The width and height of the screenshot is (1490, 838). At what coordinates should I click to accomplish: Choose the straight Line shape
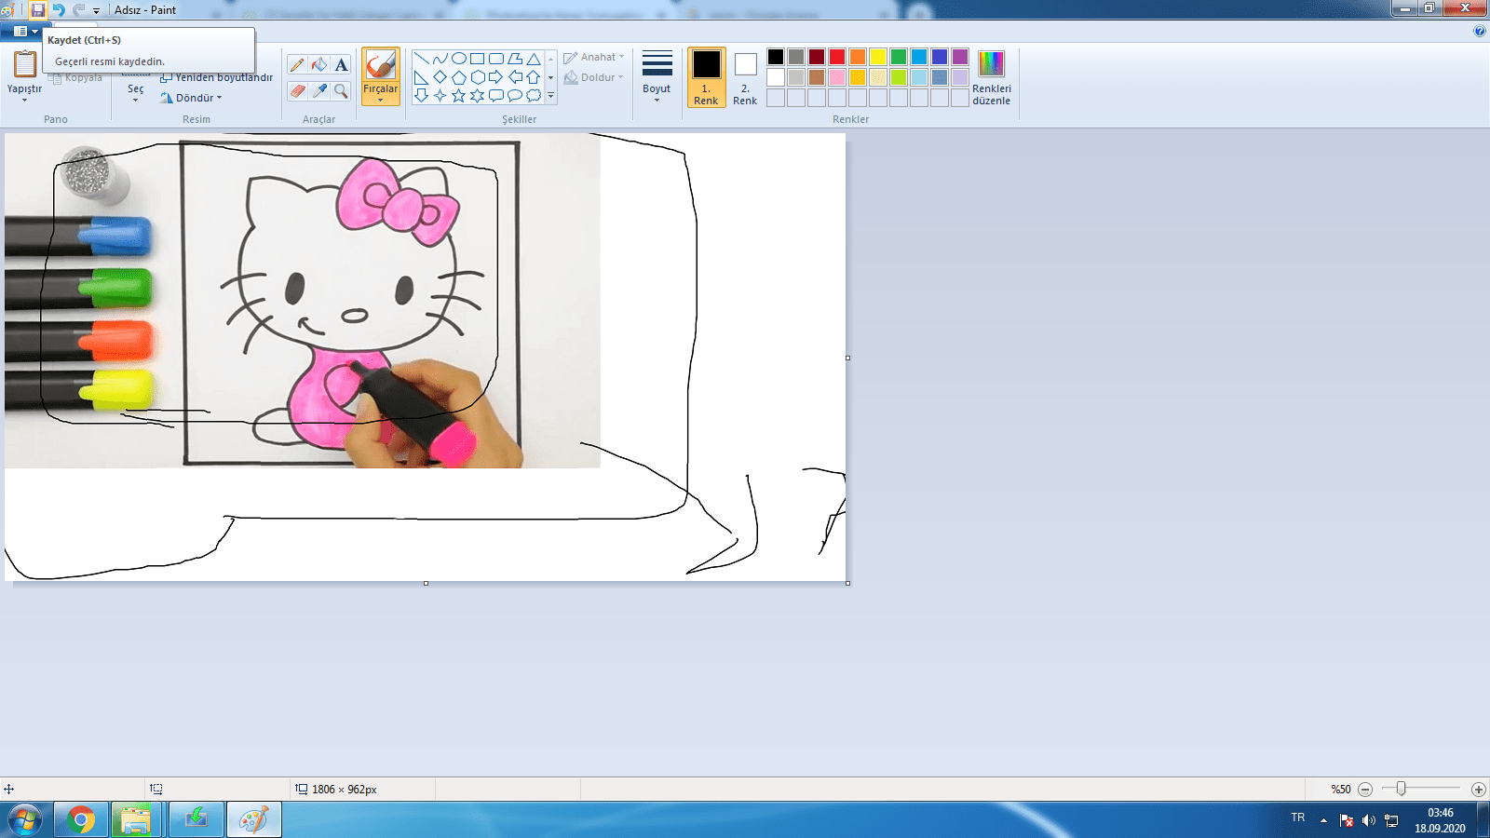click(x=422, y=59)
